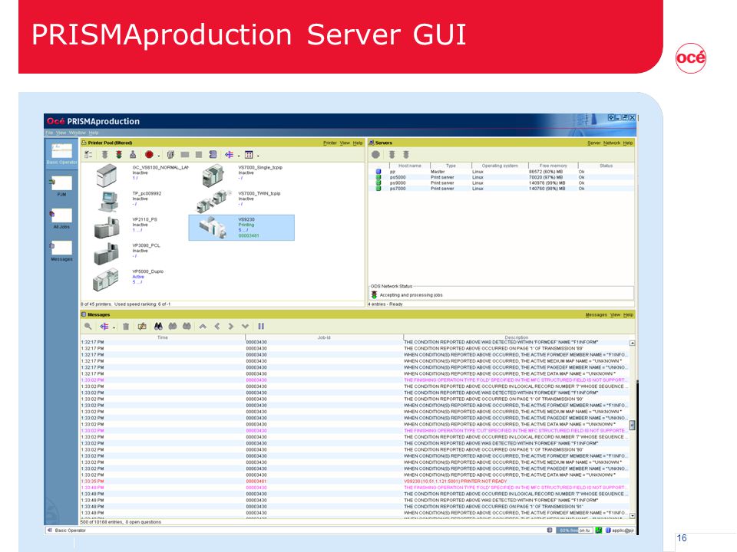Click the red-green traffic light icon in Printer Pool
This screenshot has height=552, width=737.
[119, 154]
